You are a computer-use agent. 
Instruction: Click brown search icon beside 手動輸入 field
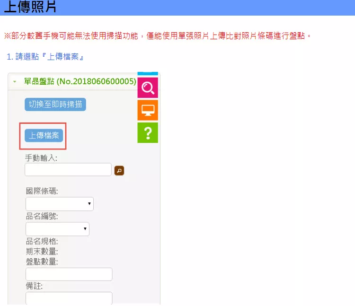[x=119, y=170]
